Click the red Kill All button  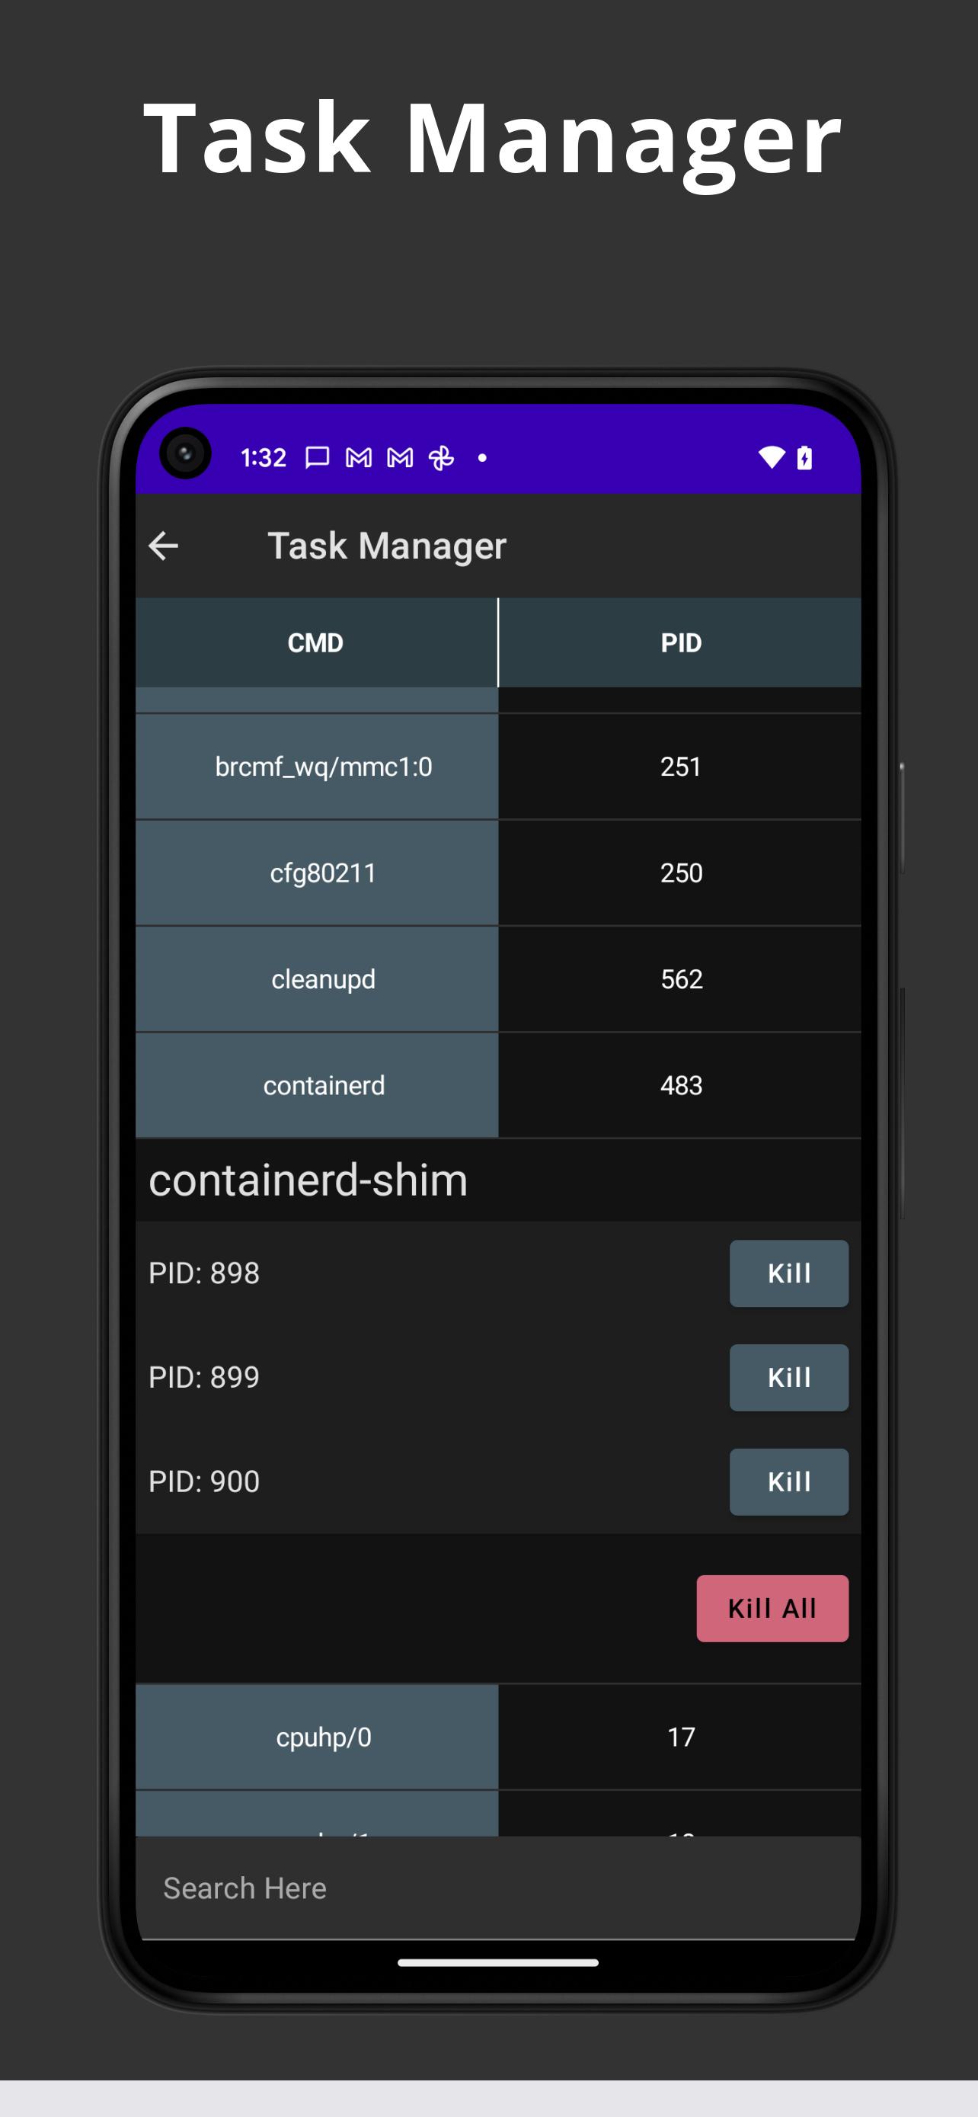(x=772, y=1608)
